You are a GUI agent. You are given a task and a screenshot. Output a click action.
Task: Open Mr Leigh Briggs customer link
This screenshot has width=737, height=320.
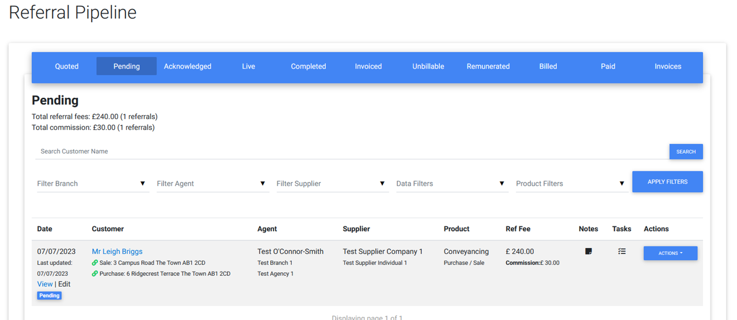117,252
